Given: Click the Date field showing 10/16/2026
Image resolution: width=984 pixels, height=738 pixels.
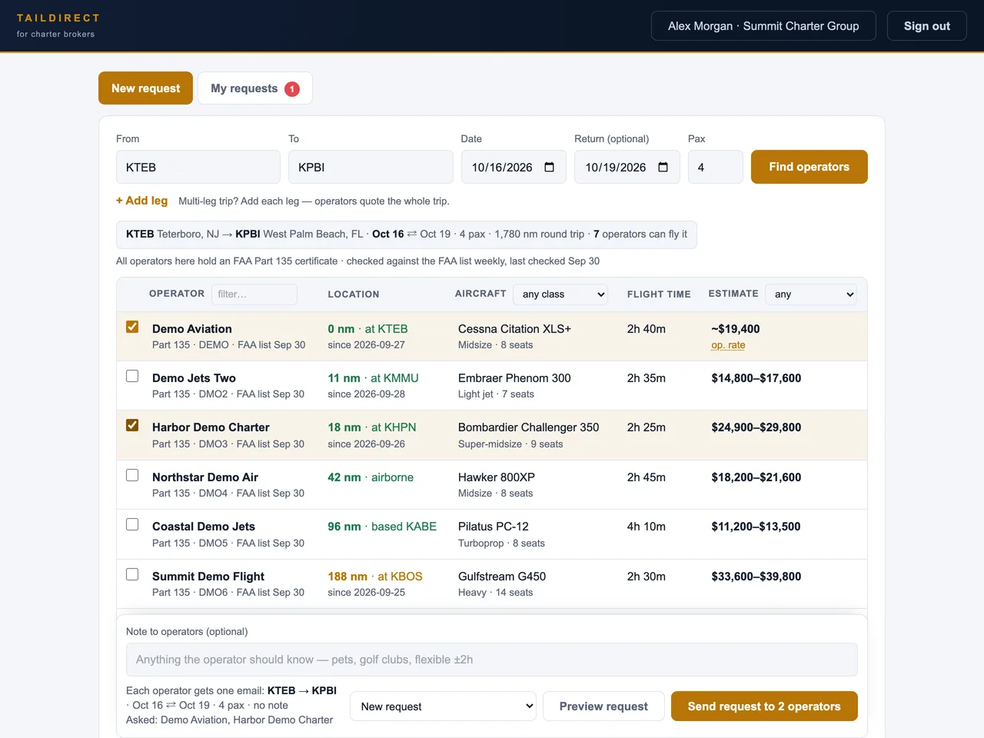Looking at the screenshot, I should [514, 167].
